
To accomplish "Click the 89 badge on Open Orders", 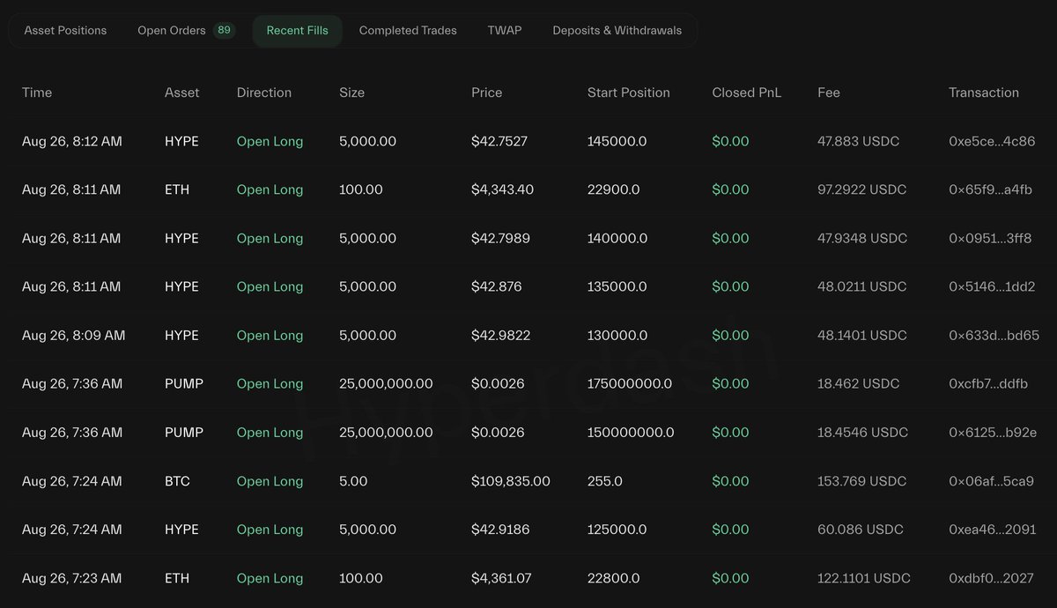I will coord(225,30).
